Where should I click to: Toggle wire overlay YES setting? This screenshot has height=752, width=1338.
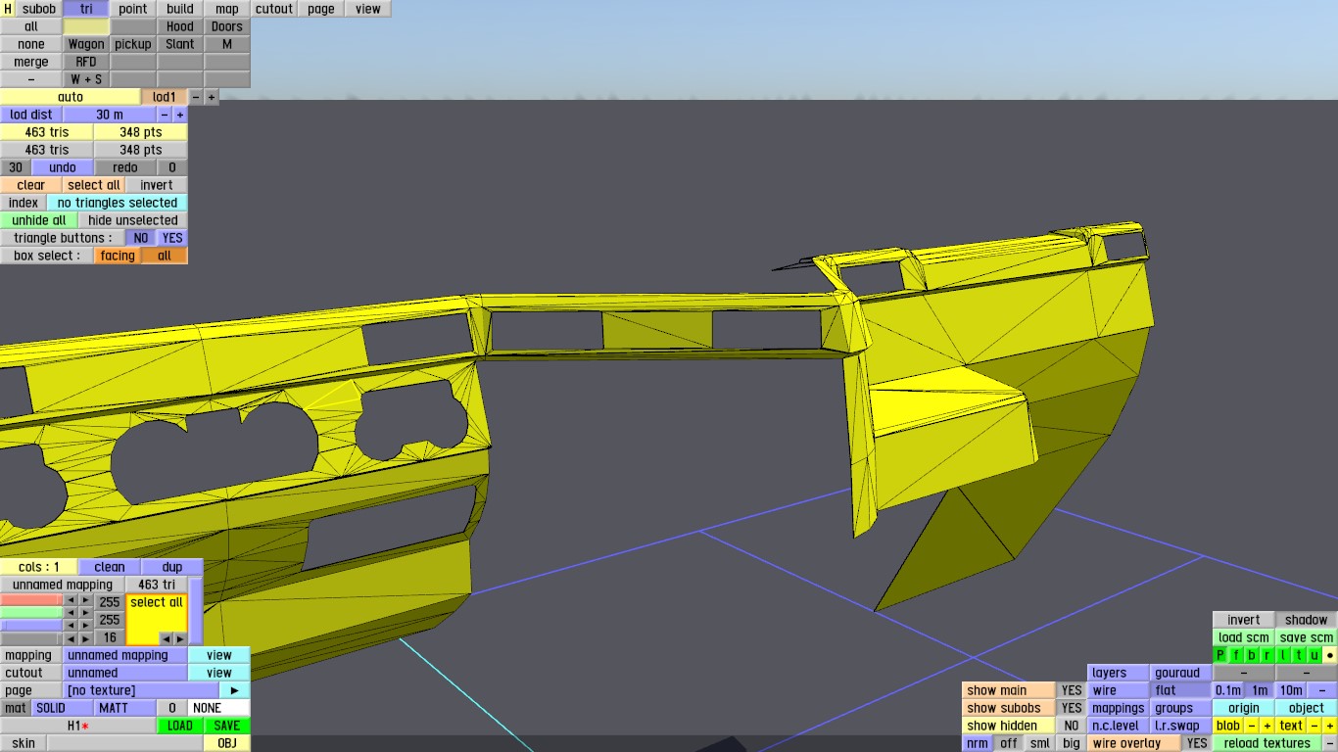click(x=1197, y=743)
